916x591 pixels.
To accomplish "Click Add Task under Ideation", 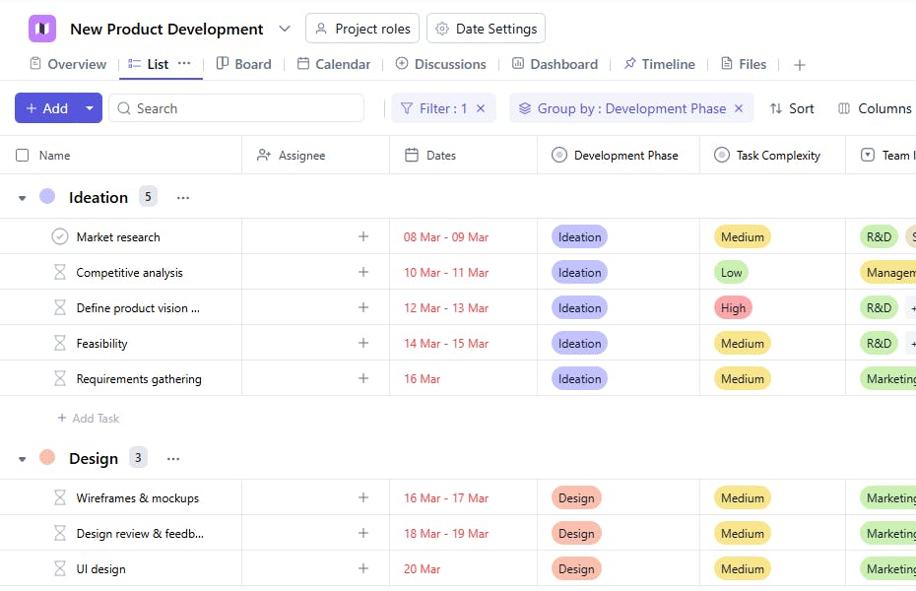I will click(89, 419).
